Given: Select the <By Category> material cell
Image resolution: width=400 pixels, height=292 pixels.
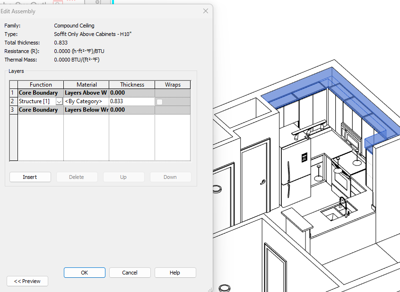Looking at the screenshot, I should pos(85,101).
